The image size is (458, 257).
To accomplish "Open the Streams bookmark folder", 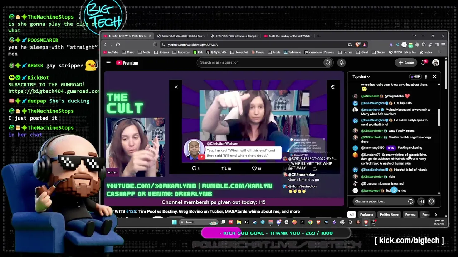I will click(161, 52).
